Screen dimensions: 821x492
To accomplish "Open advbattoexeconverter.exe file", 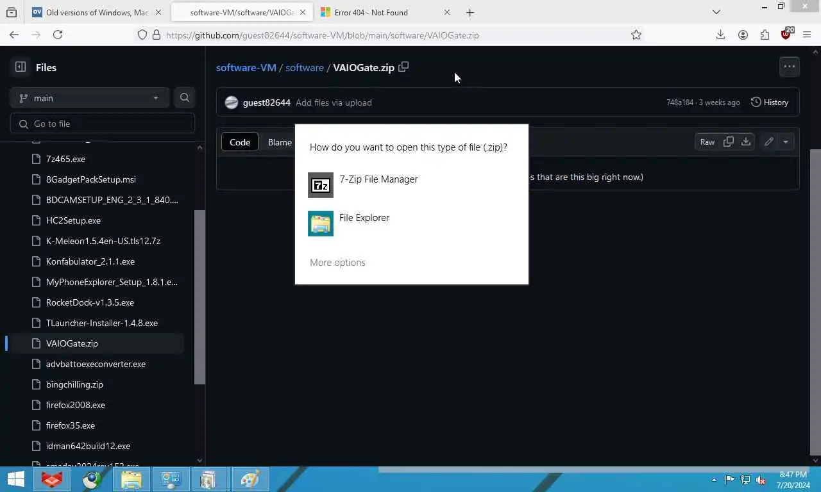I will [96, 364].
